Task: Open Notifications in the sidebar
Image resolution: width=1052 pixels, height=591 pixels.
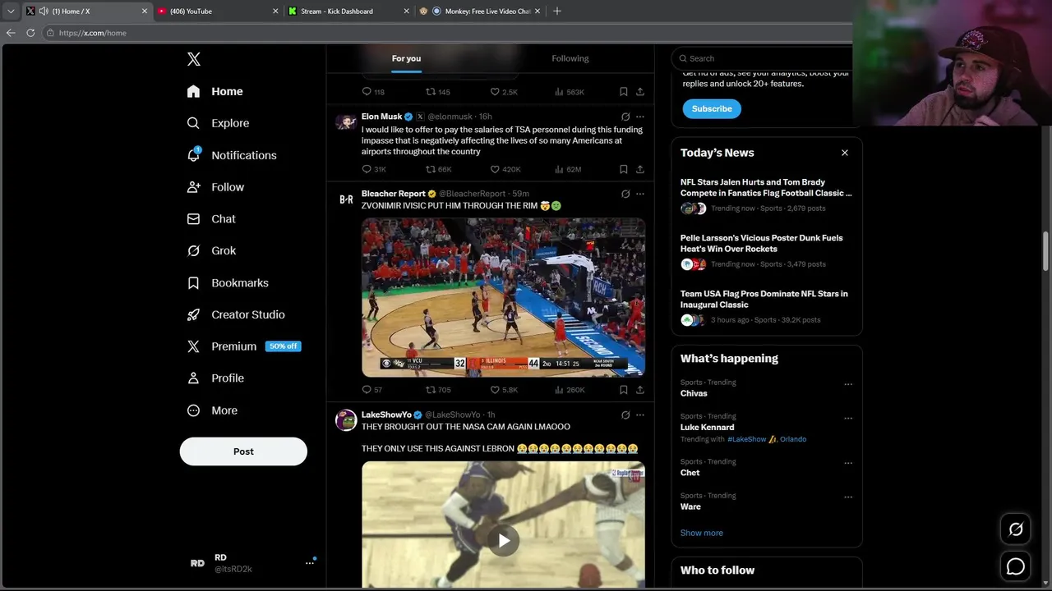Action: 232,155
